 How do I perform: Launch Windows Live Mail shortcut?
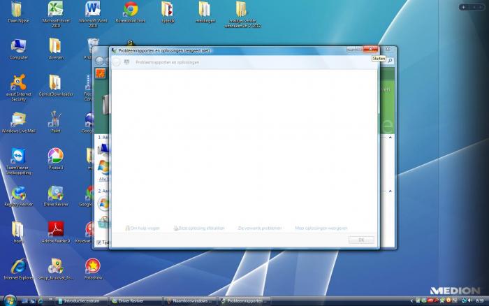tap(18, 122)
